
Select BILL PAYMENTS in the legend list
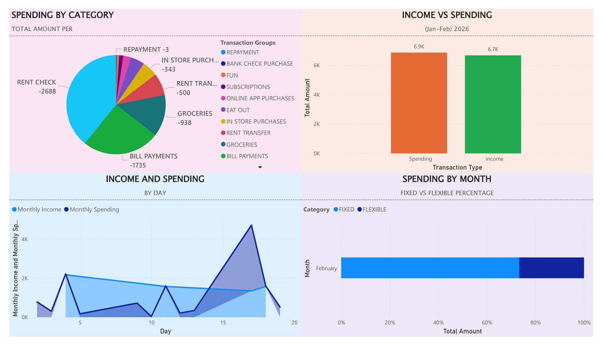[247, 156]
